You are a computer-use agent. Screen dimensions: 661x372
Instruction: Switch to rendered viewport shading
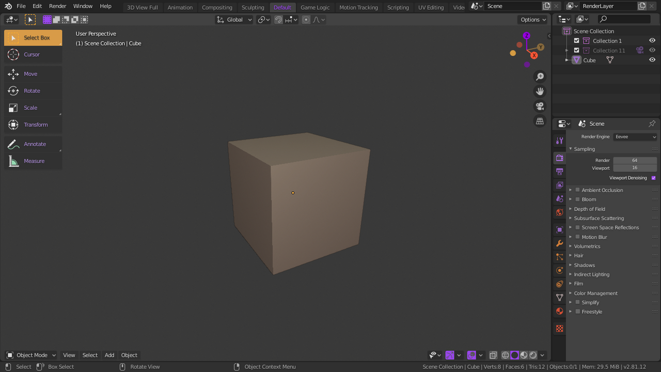click(x=533, y=355)
